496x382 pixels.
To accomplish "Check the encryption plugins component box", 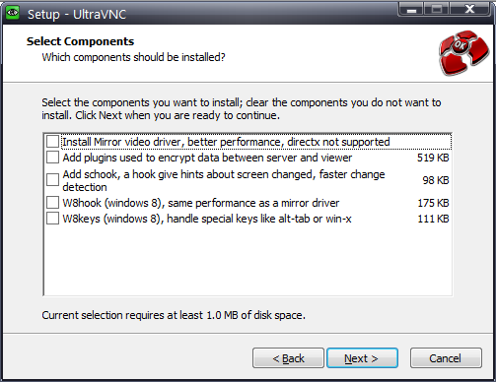I will [x=52, y=158].
